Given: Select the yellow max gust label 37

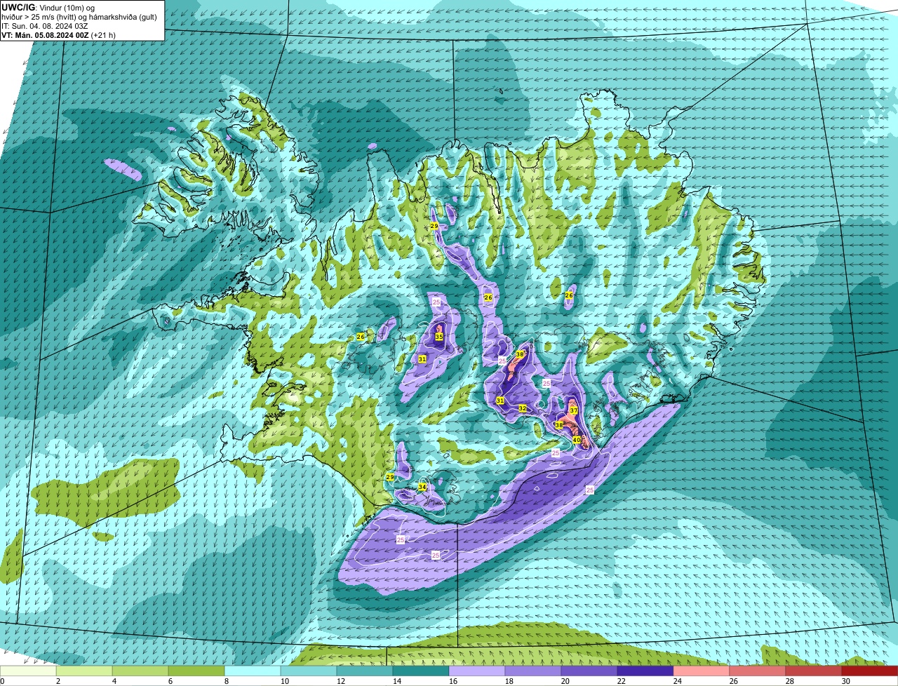Looking at the screenshot, I should coord(573,410).
